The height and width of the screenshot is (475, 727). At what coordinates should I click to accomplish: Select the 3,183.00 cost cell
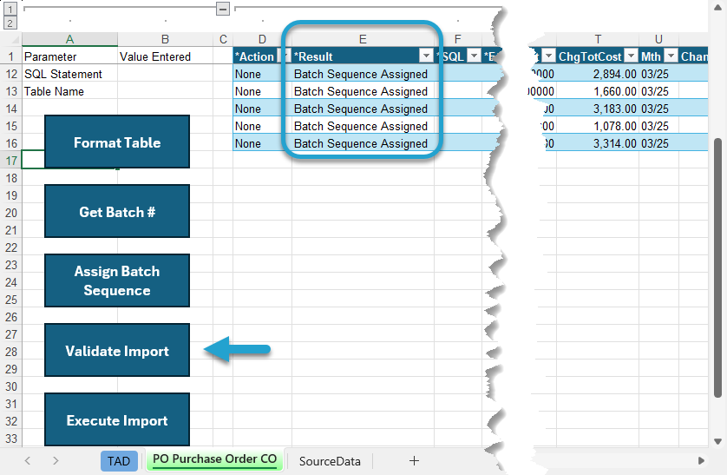[598, 109]
